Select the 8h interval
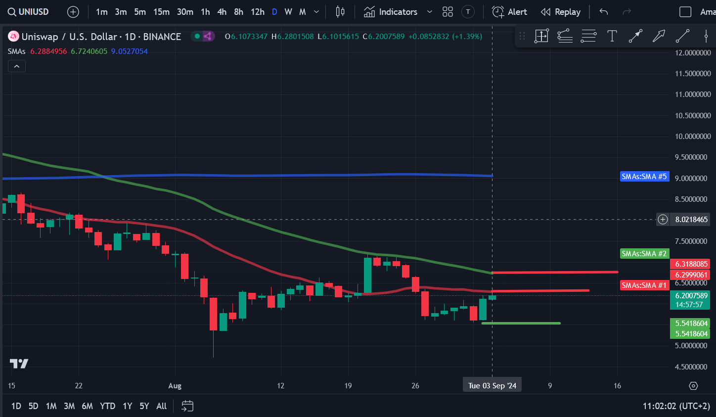The image size is (716, 417). (239, 12)
